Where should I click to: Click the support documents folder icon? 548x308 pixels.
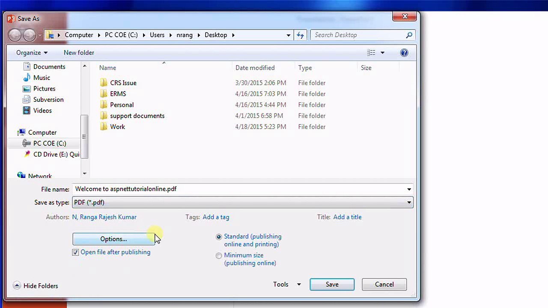click(104, 115)
